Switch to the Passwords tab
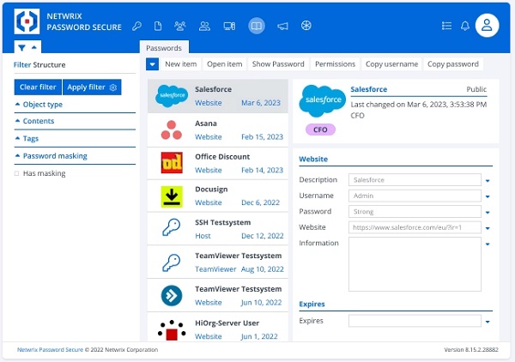The width and height of the screenshot is (515, 362). (x=164, y=48)
